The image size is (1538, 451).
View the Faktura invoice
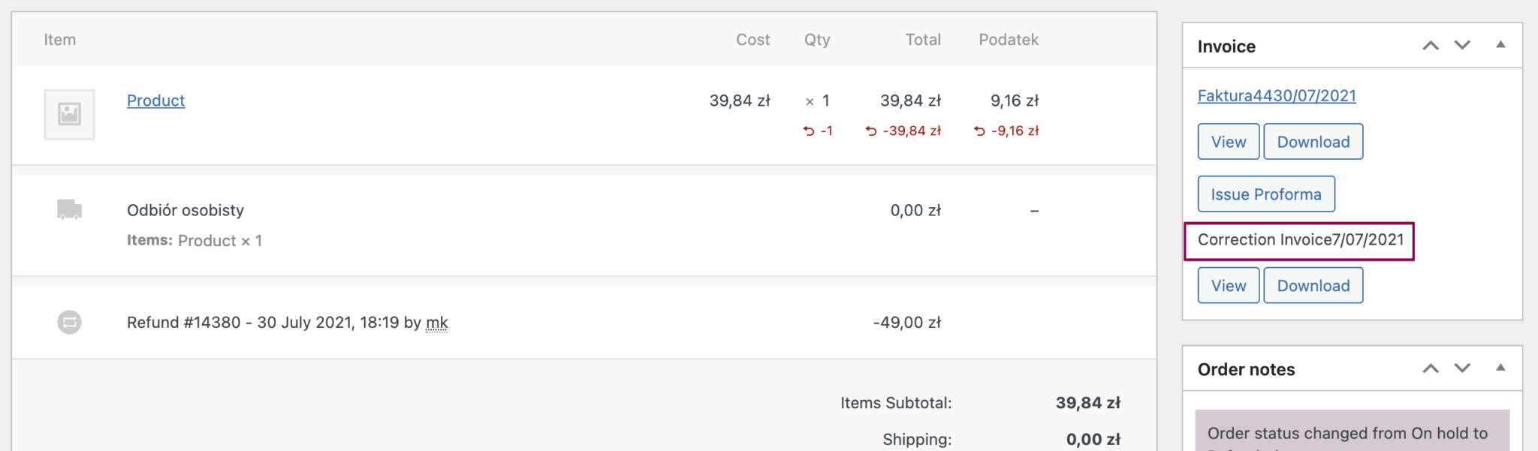click(1227, 141)
